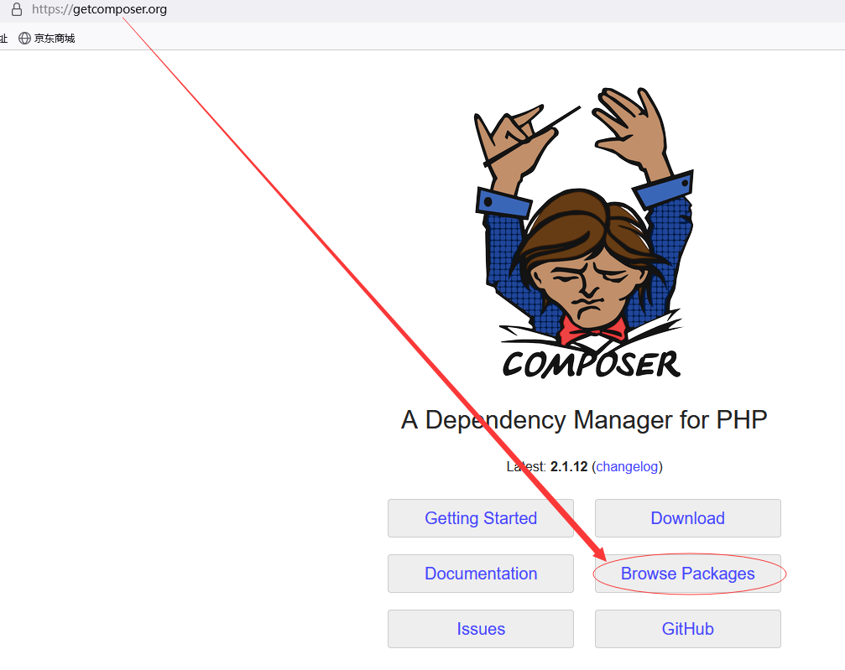845x670 pixels.
Task: Follow the changelog link
Action: point(628,466)
